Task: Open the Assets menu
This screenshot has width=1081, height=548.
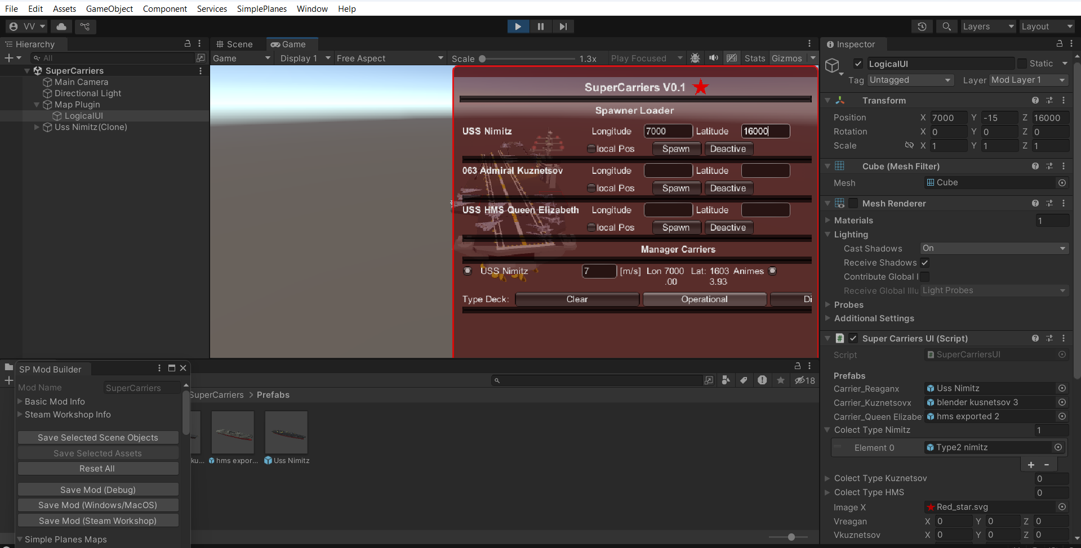Action: [64, 8]
